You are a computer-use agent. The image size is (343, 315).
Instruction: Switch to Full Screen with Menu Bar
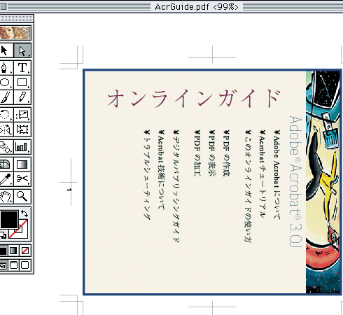13,265
